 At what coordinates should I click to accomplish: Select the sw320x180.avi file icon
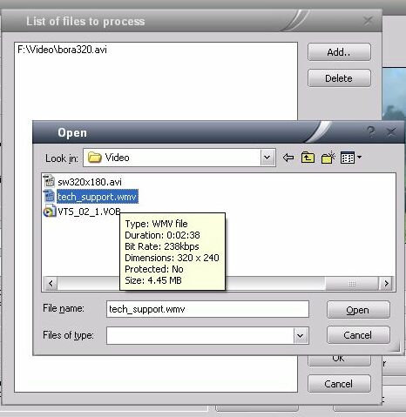pos(49,181)
